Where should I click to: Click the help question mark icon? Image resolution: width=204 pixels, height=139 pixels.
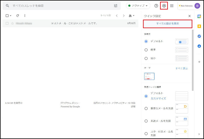click(x=156, y=6)
